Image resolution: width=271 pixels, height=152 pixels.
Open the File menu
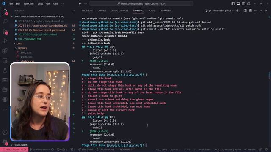pyautogui.click(x=11, y=3)
